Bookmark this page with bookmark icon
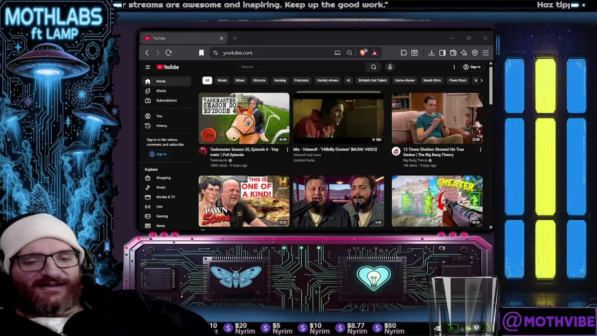Screen dimensions: 597x336 pos(201,53)
